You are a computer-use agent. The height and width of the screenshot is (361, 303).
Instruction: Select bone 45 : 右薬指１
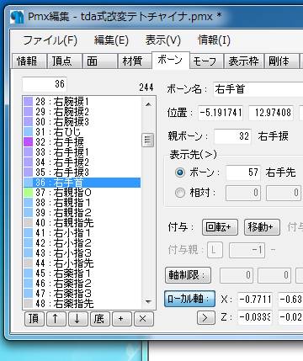click(82, 273)
